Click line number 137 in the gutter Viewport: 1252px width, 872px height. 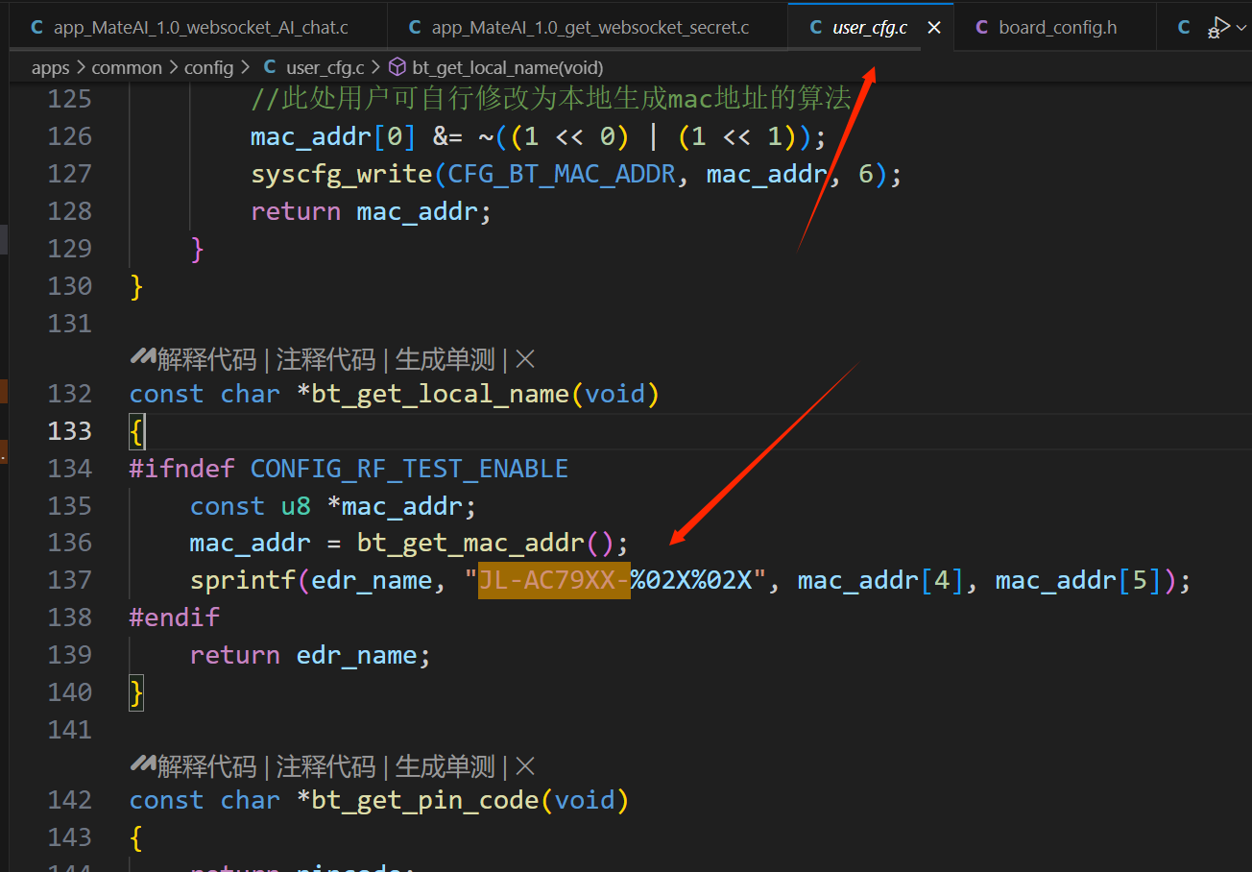point(70,580)
